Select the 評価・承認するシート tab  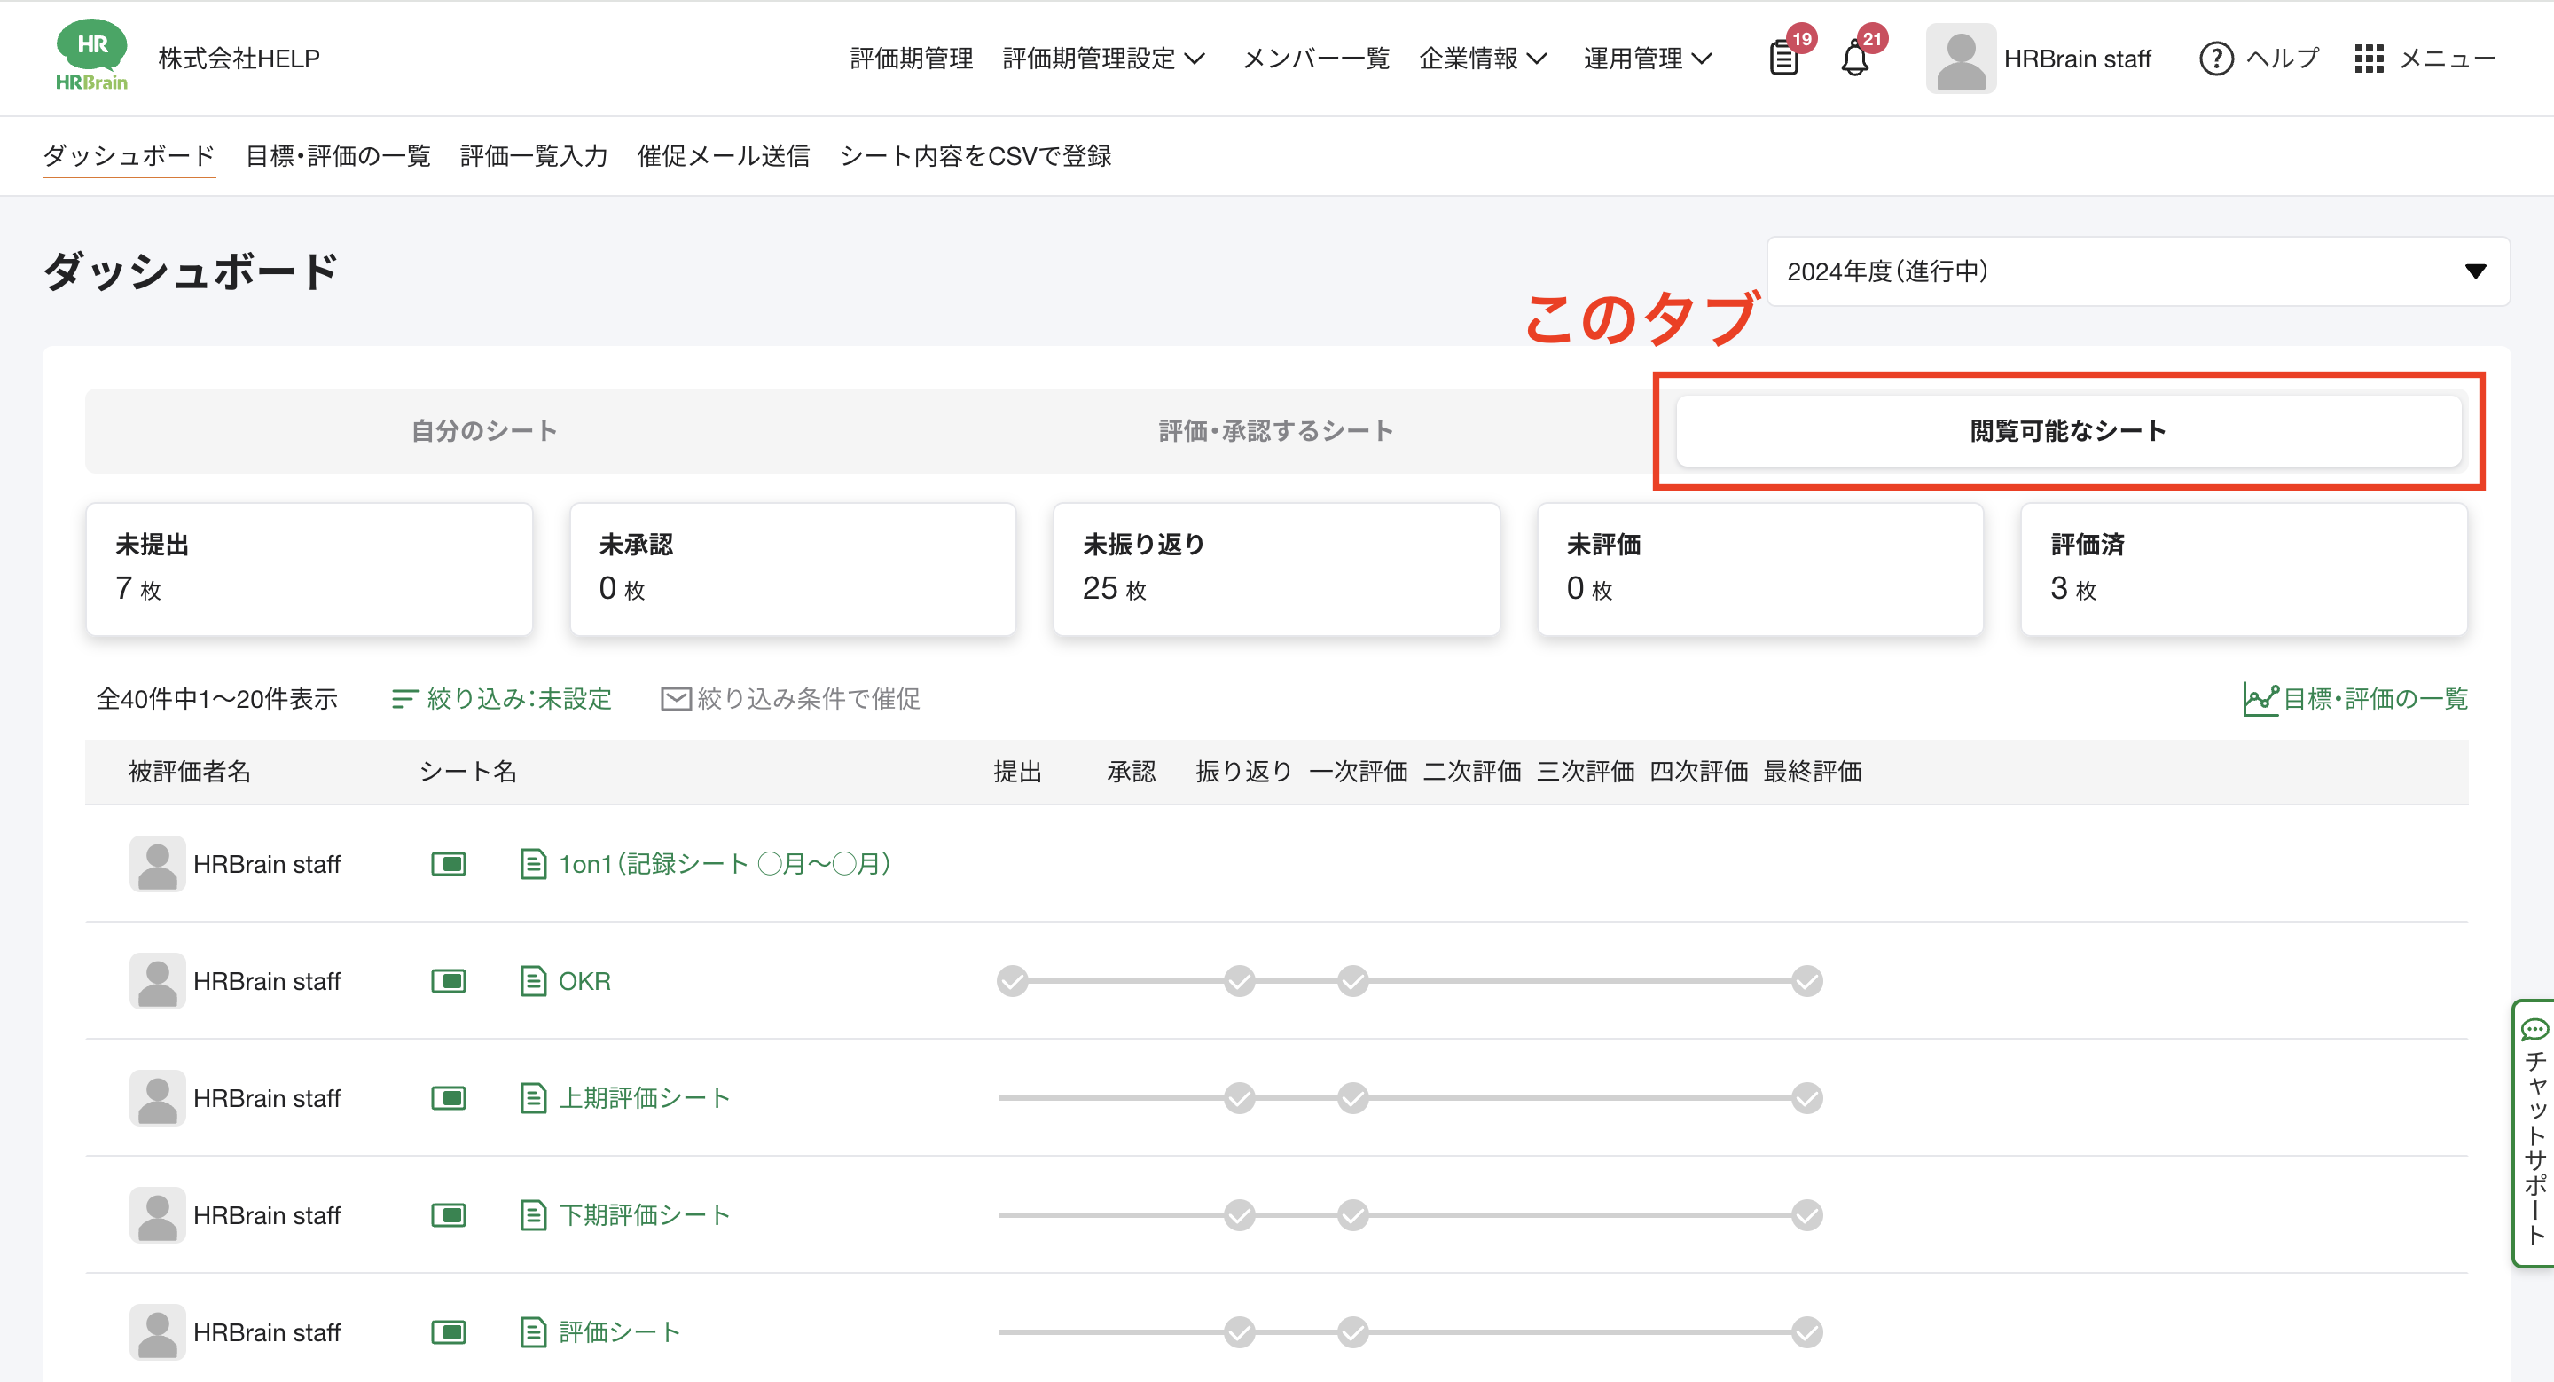click(1275, 430)
